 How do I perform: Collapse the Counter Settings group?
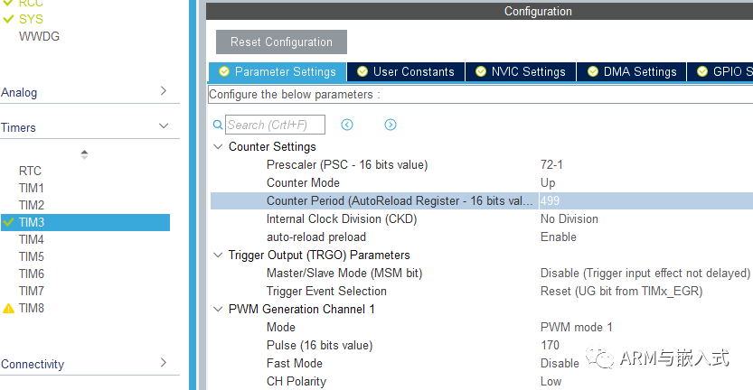click(x=217, y=147)
